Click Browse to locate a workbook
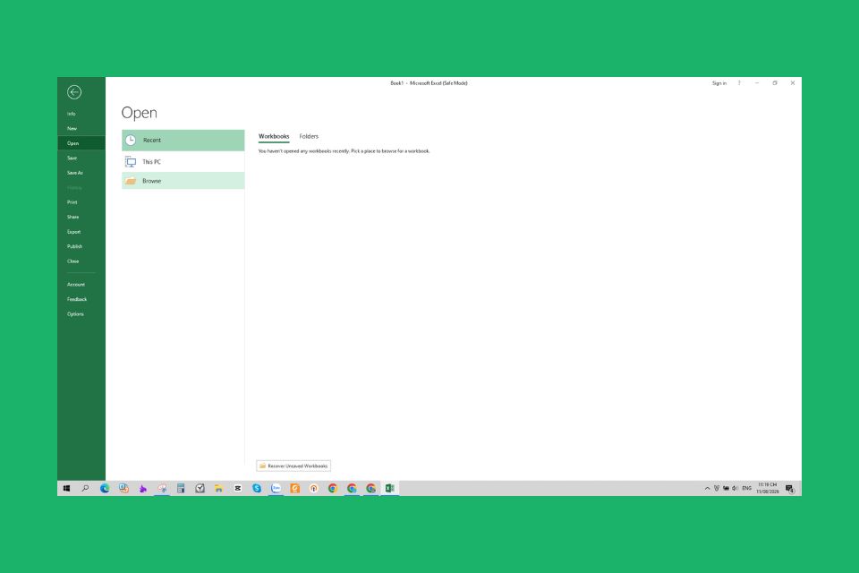Image resolution: width=859 pixels, height=573 pixels. 183,181
